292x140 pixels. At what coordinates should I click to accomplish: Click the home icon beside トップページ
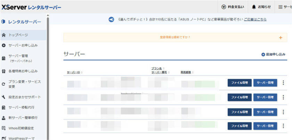point(4,35)
